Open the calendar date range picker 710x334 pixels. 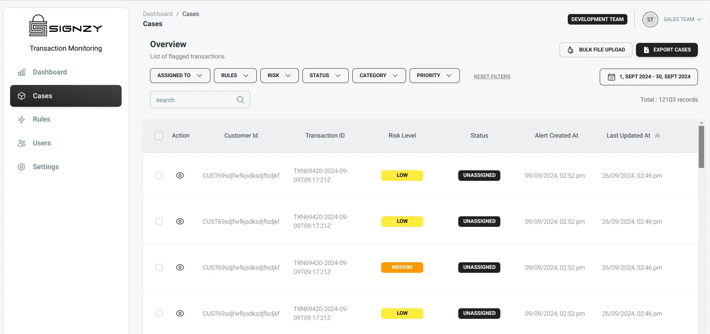648,77
